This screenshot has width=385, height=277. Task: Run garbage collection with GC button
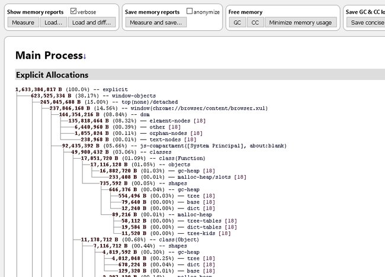(237, 22)
